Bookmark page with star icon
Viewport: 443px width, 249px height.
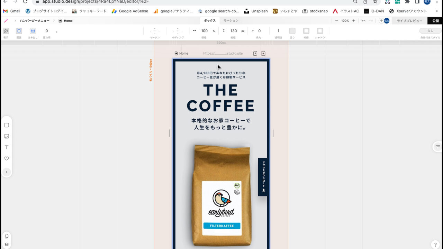375,1
